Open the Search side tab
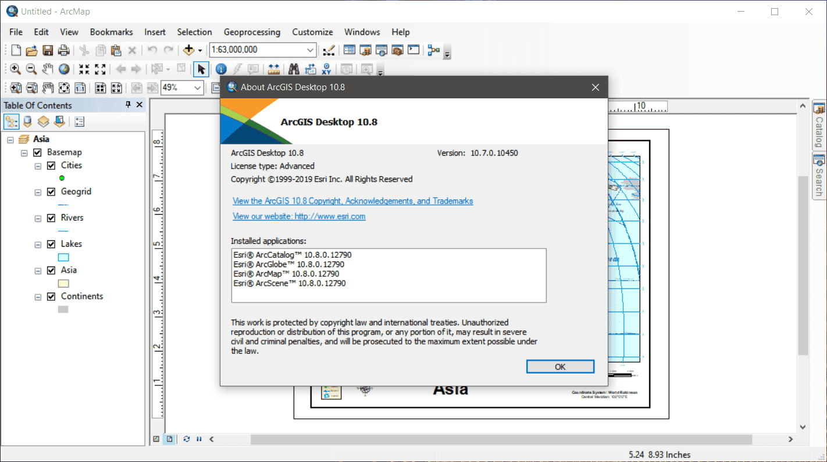Image resolution: width=827 pixels, height=462 pixels. pos(819,176)
